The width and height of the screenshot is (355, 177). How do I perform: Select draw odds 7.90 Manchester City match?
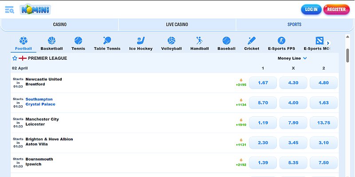click(293, 123)
